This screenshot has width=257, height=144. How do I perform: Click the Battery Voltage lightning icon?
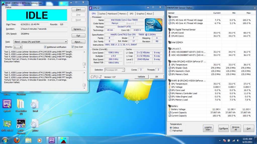170,109
